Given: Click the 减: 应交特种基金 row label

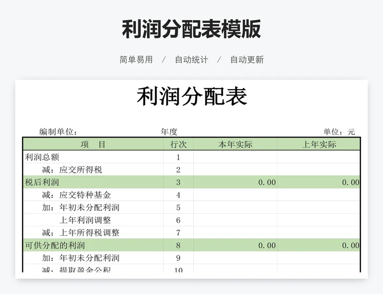Looking at the screenshot, I should tap(76, 195).
